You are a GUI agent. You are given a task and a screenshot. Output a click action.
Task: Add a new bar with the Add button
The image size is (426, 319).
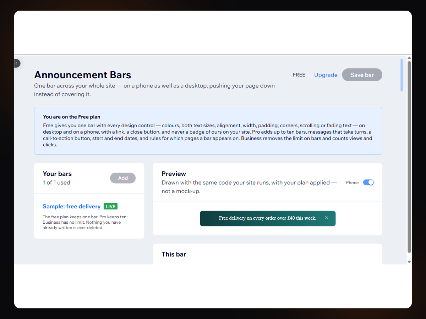[x=123, y=178]
